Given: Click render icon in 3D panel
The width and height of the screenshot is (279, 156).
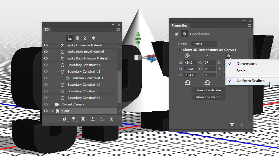Looking at the screenshot, I should (83, 119).
